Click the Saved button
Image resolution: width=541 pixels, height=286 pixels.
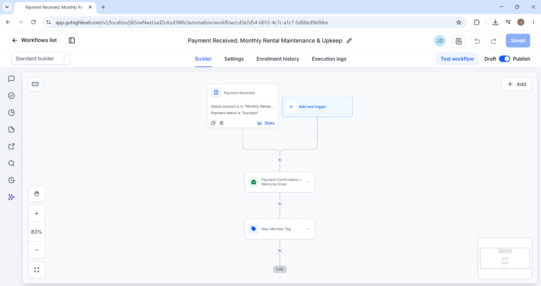[x=518, y=41]
